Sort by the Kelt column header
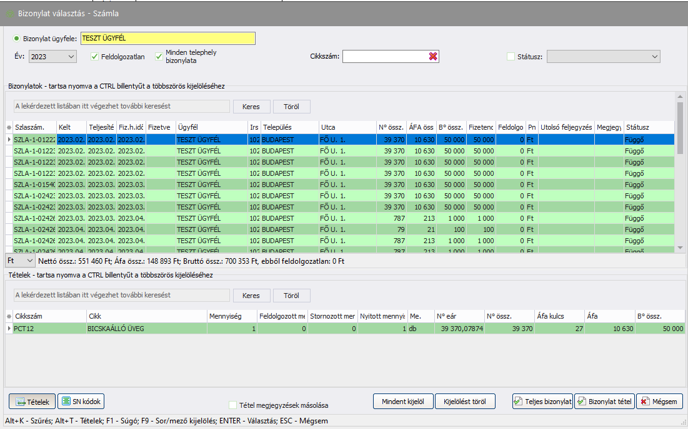688x429 pixels. coord(71,127)
